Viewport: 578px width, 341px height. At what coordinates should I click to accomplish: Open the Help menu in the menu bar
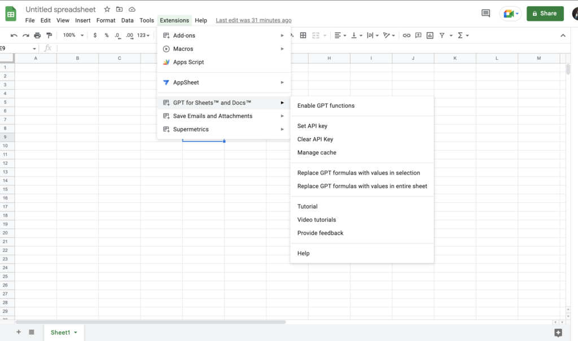tap(201, 20)
